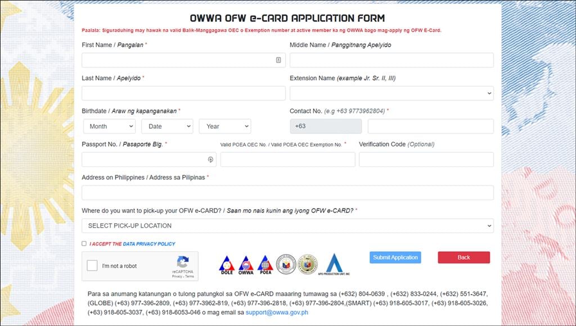The image size is (576, 326).
Task: Click the APO Production Unit logo
Action: (x=334, y=264)
